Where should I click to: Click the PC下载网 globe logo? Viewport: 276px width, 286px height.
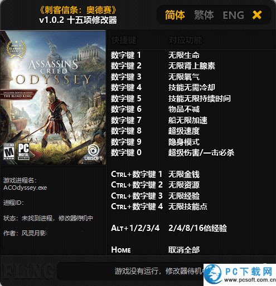coord(213,274)
